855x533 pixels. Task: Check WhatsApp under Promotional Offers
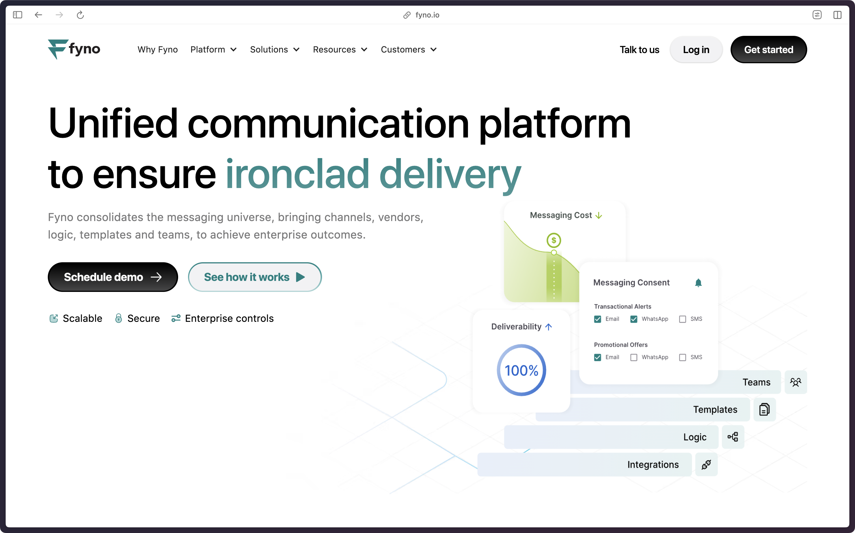tap(634, 357)
